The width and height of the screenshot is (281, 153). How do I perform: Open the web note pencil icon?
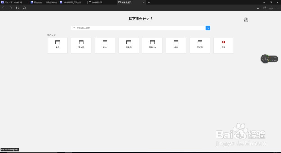coord(264,8)
